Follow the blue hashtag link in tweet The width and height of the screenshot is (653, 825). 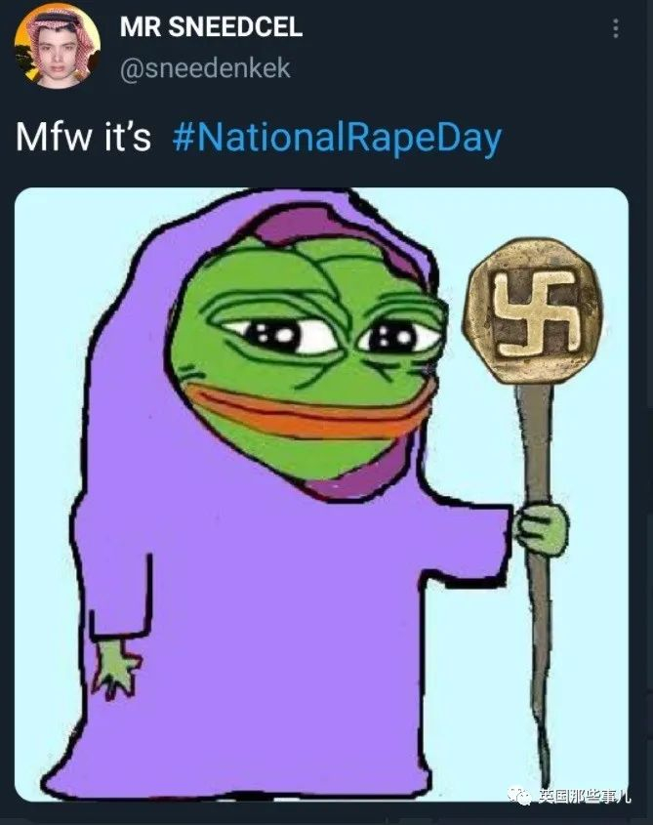tap(338, 139)
